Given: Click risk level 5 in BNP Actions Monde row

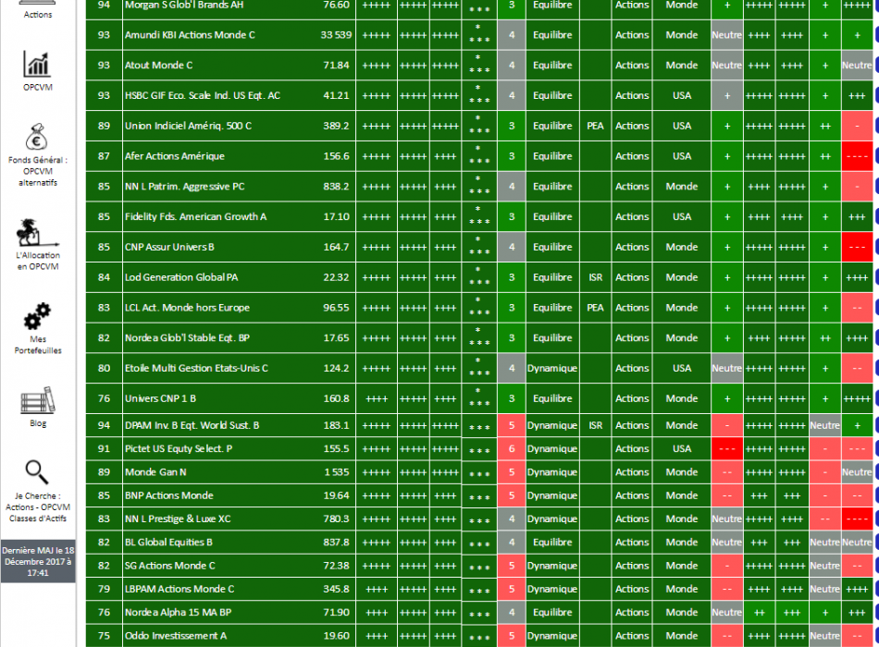Looking at the screenshot, I should [x=512, y=495].
